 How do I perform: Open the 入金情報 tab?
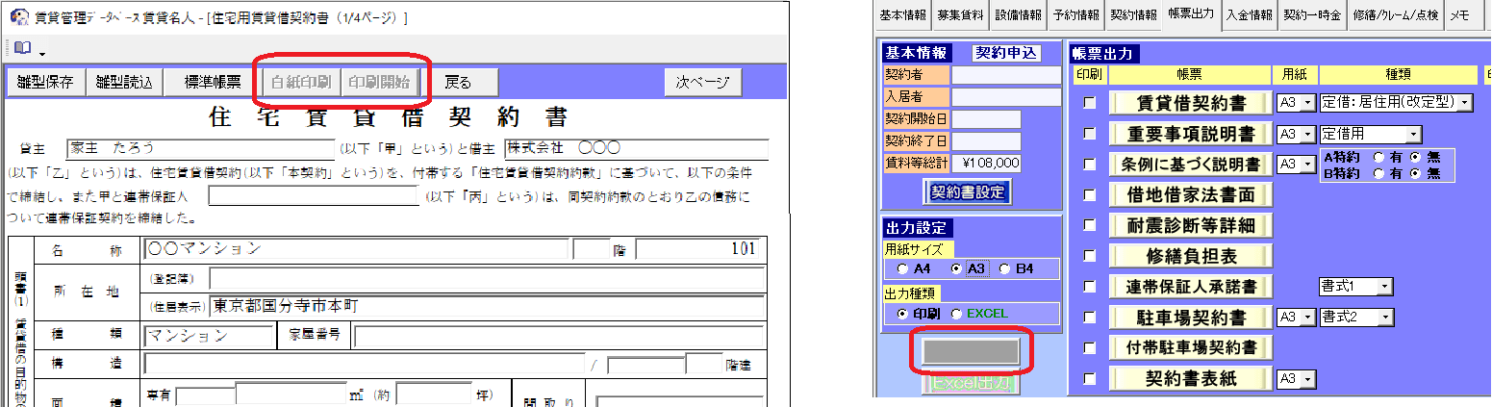pos(1250,14)
